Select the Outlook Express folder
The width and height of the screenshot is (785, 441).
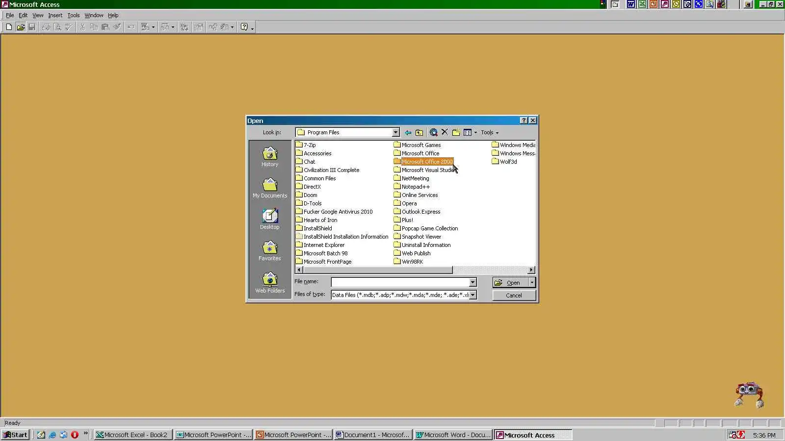(x=417, y=212)
